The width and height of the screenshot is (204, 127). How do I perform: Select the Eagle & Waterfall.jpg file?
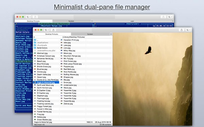tap(46, 82)
